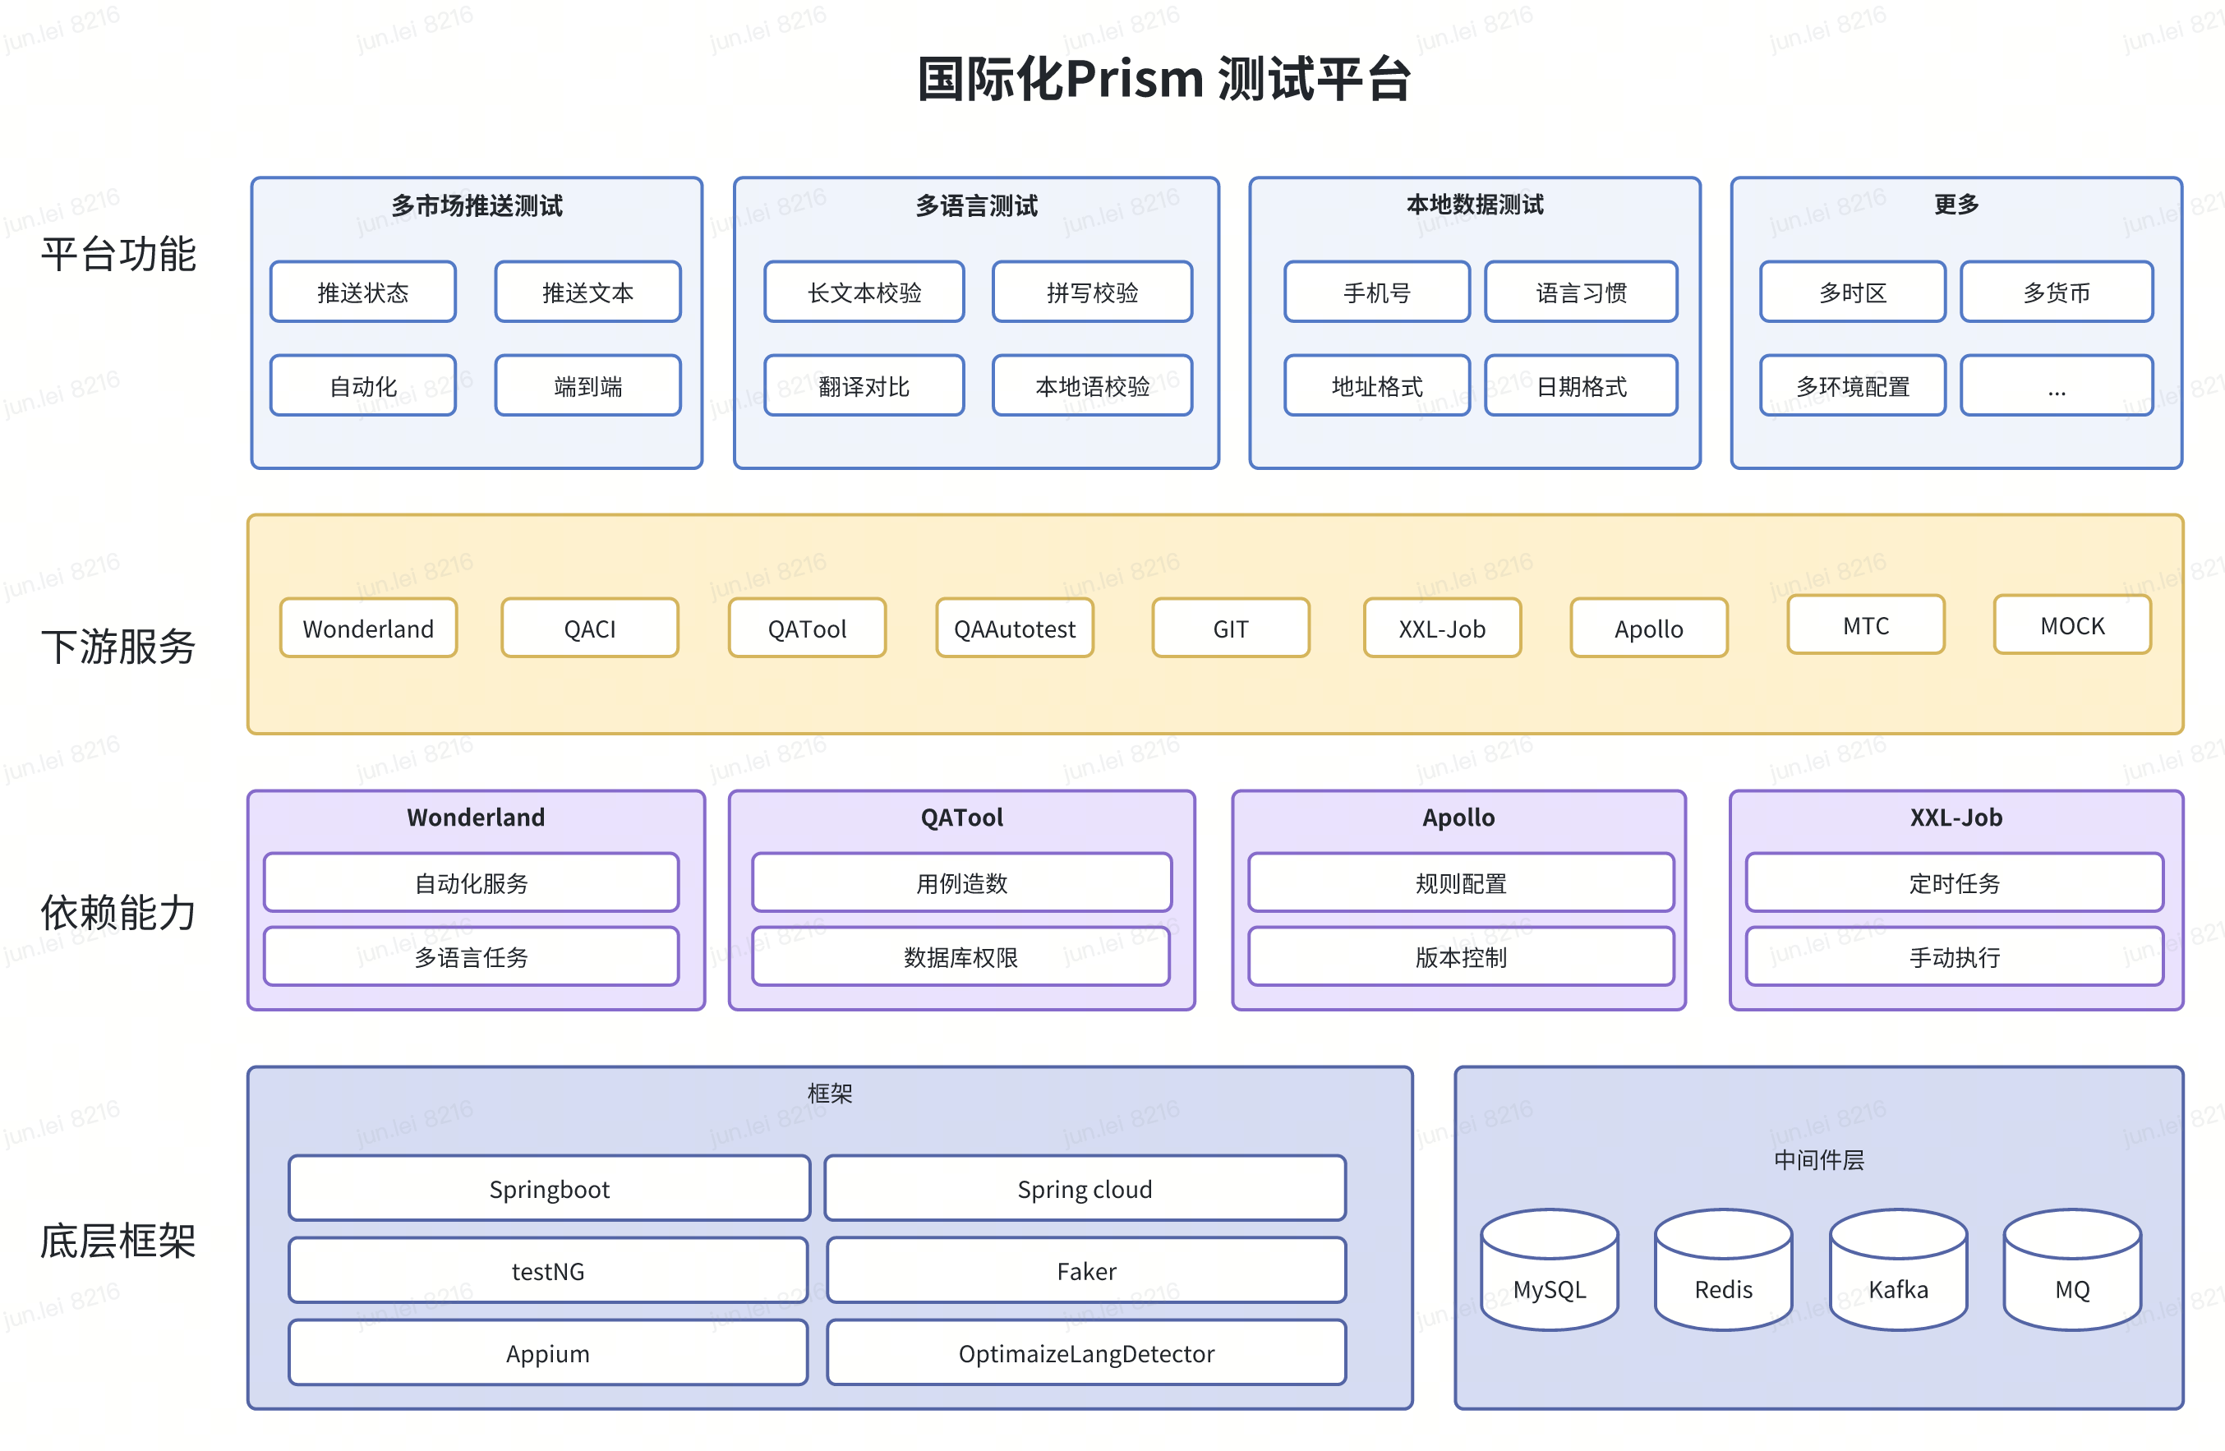Click the Faker framework box
The image size is (2225, 1451).
click(1086, 1269)
